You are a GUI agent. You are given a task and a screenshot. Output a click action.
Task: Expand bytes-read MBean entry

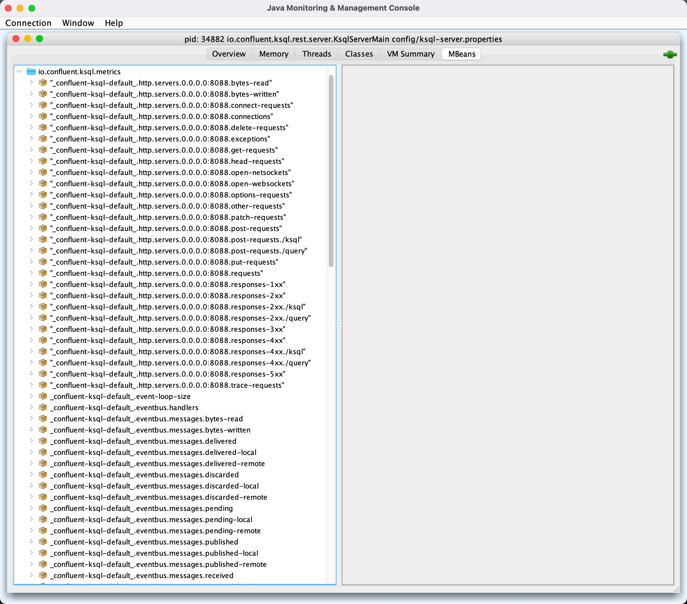[x=31, y=83]
